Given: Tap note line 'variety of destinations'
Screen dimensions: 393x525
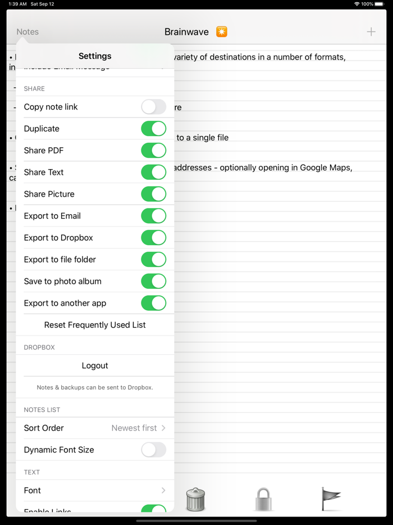Looking at the screenshot, I should pyautogui.click(x=259, y=57).
